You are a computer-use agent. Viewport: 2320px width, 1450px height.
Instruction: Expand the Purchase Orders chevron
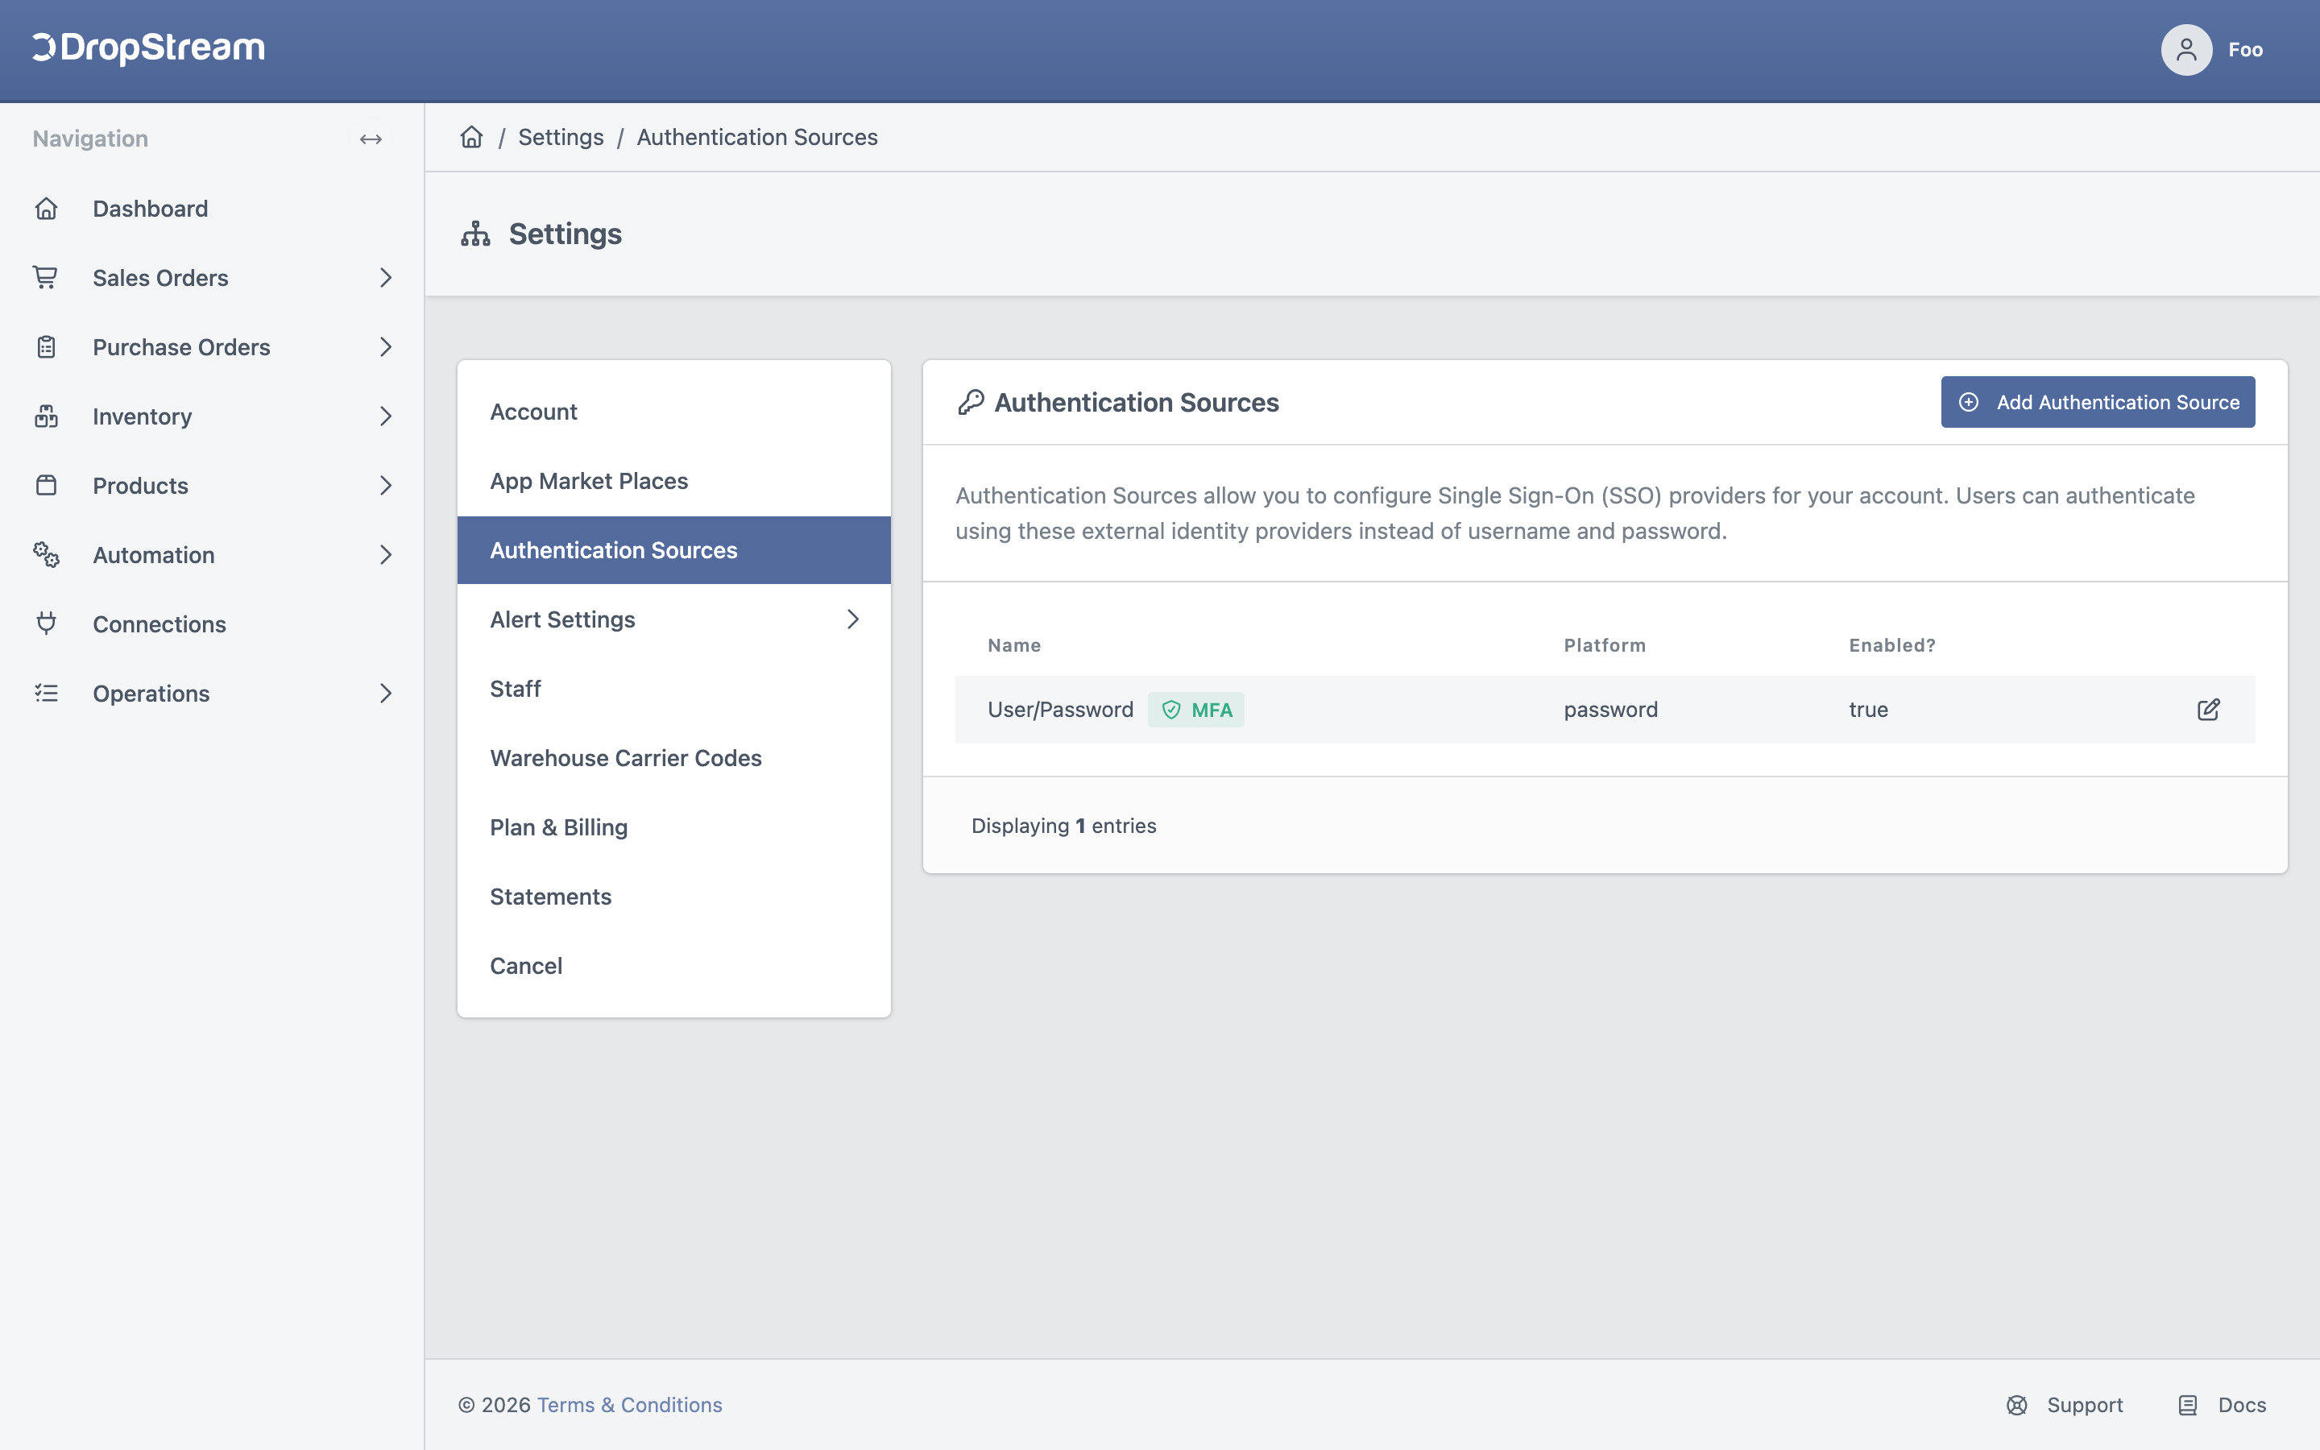pos(385,346)
